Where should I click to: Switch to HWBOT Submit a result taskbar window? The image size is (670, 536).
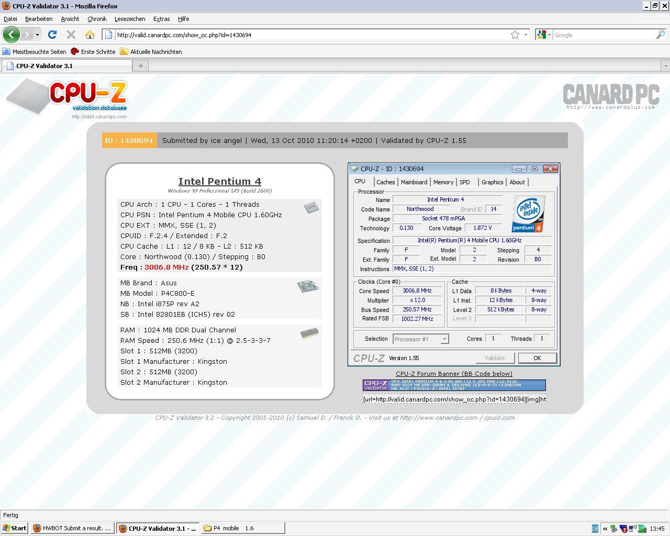pyautogui.click(x=73, y=528)
